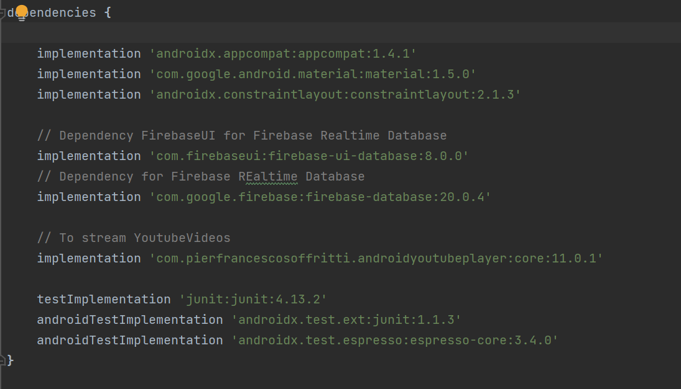Click the firebase-ui-database:8.0.0 string
Screen dimensions: 681x389
click(x=309, y=156)
